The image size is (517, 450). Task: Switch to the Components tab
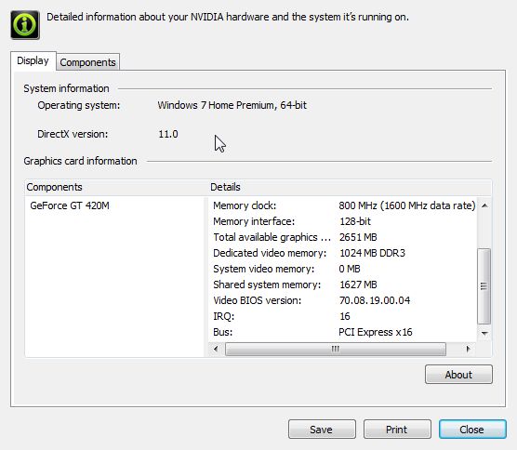(87, 62)
